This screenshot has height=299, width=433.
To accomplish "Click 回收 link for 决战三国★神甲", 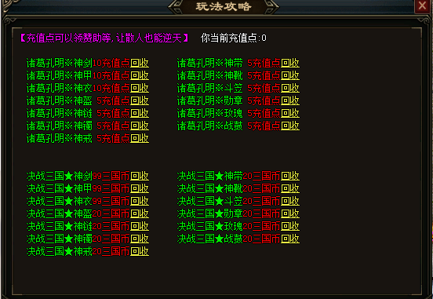I will click(x=140, y=189).
